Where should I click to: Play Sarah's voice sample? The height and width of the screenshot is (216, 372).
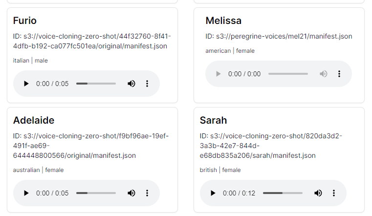(213, 193)
